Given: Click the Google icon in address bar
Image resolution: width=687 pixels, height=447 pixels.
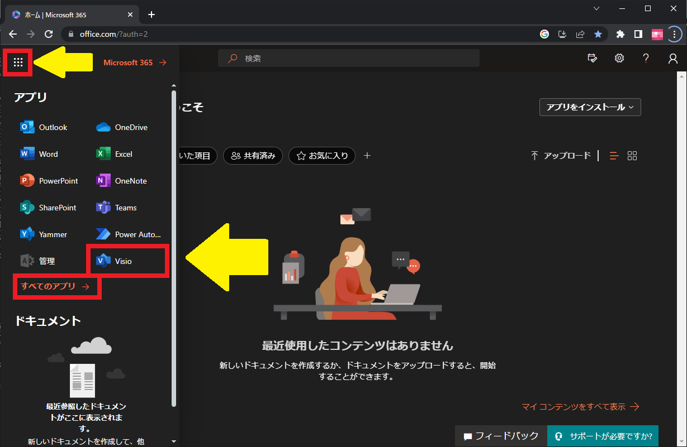Looking at the screenshot, I should [x=544, y=34].
